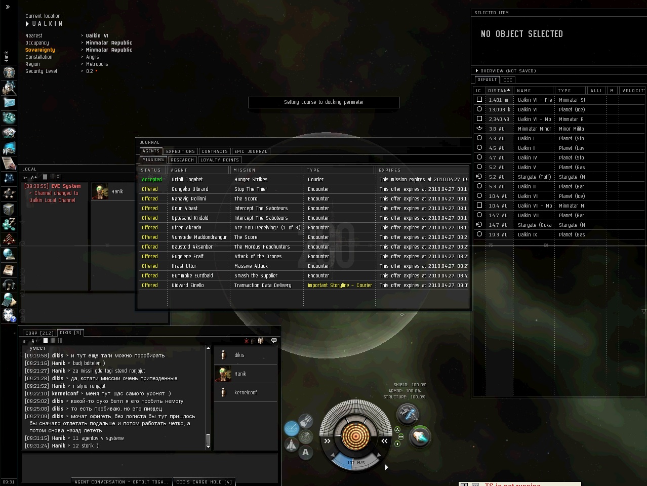This screenshot has height=486, width=647.
Task: Click the DIKIS chat scrollbar down arrow
Action: point(208,447)
